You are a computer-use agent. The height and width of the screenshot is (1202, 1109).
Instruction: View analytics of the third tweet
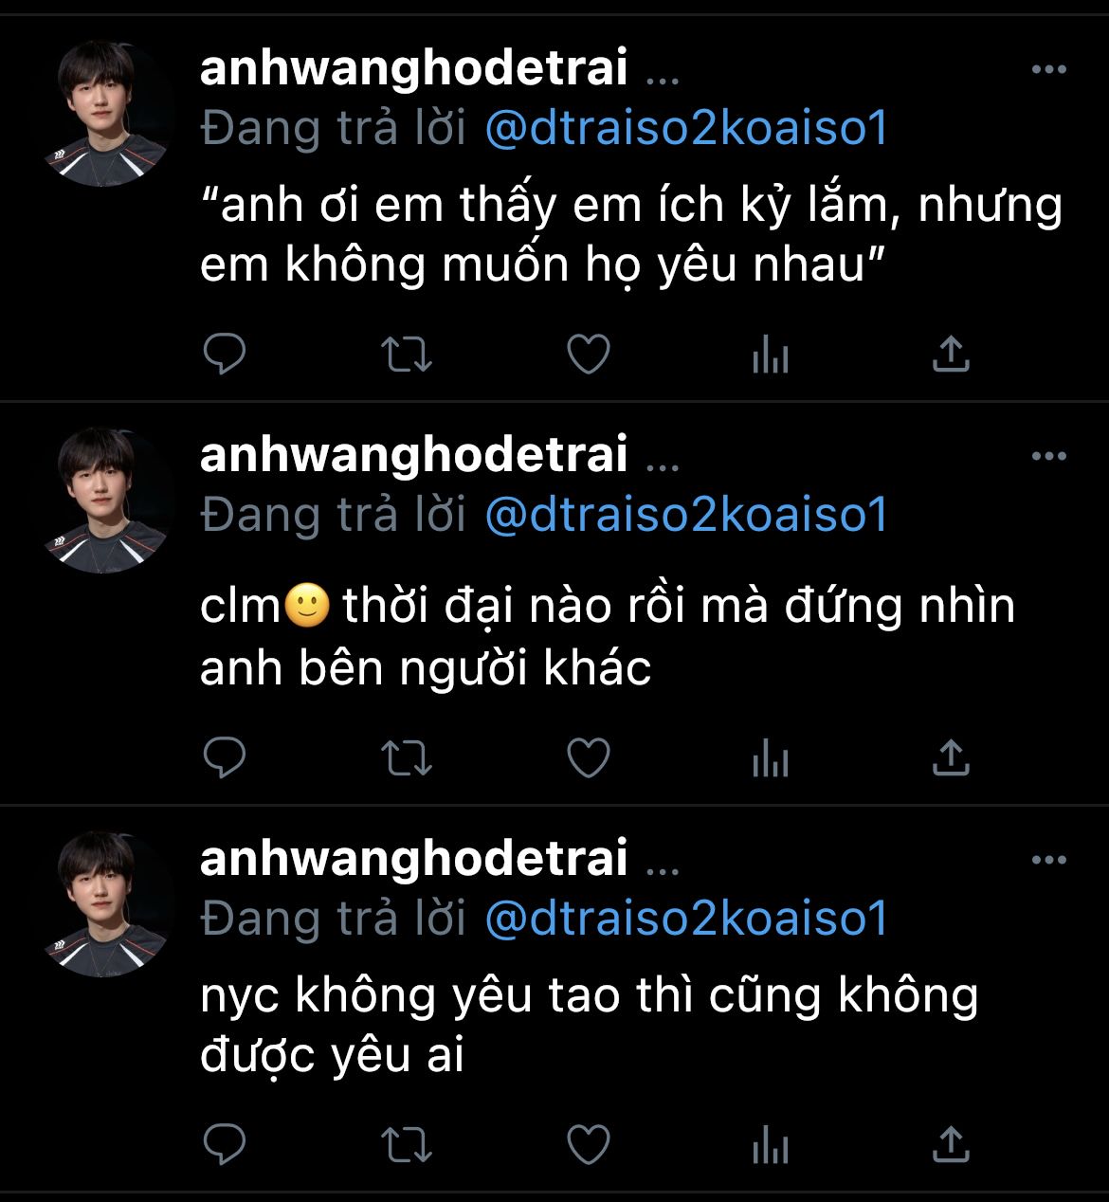click(770, 1147)
